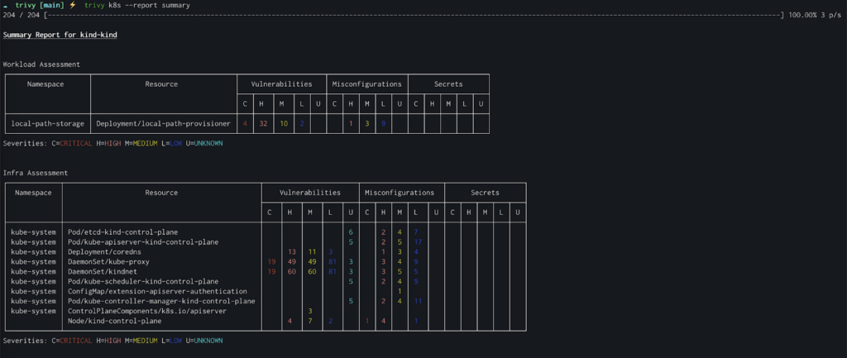Click the cloud icon at prompt start
Viewport: 847px width, 358px height.
coord(6,5)
